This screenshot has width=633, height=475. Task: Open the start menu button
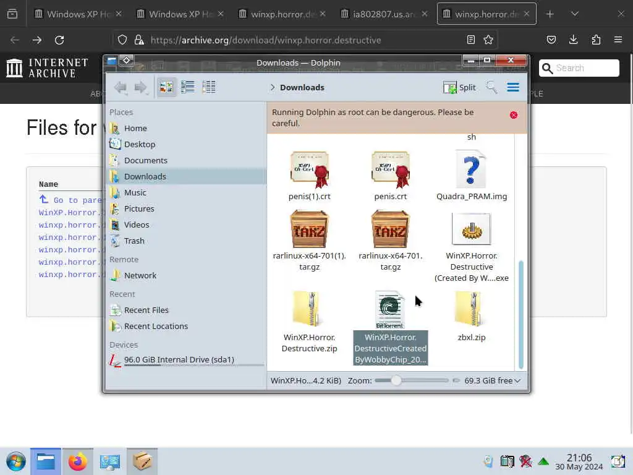pyautogui.click(x=15, y=461)
